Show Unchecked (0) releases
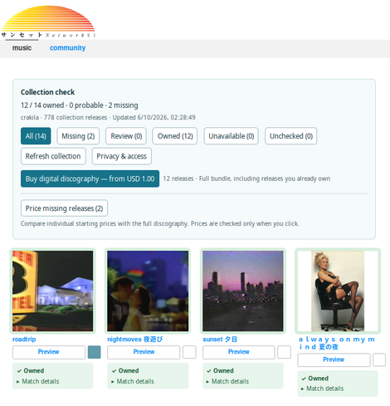The height and width of the screenshot is (406, 390). [x=291, y=136]
